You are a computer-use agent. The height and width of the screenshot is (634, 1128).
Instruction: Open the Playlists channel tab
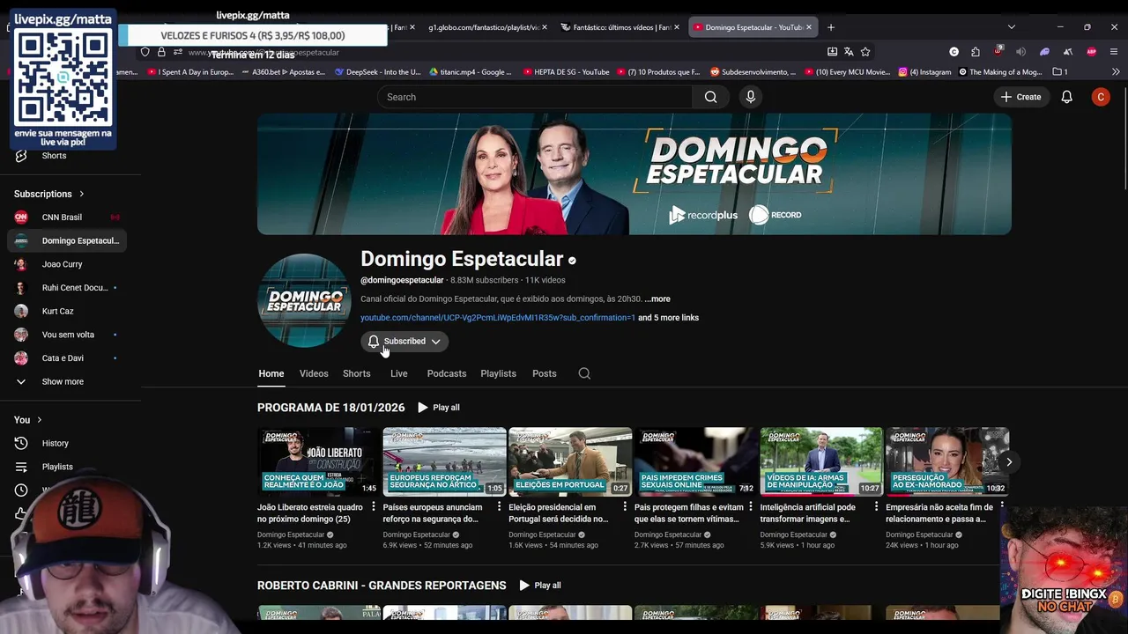(x=498, y=373)
